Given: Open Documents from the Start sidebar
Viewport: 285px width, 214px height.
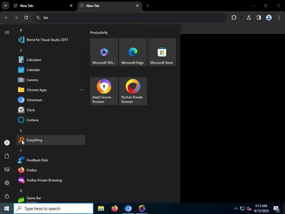Looking at the screenshot, I should [7, 156].
